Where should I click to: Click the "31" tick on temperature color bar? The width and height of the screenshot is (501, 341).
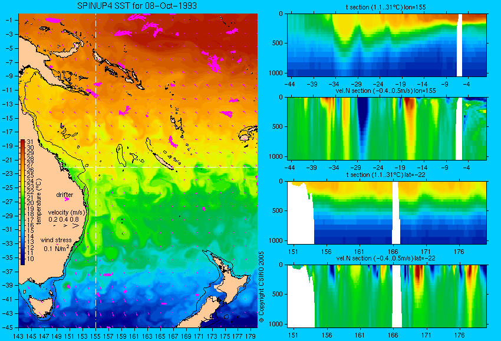[x=30, y=142]
